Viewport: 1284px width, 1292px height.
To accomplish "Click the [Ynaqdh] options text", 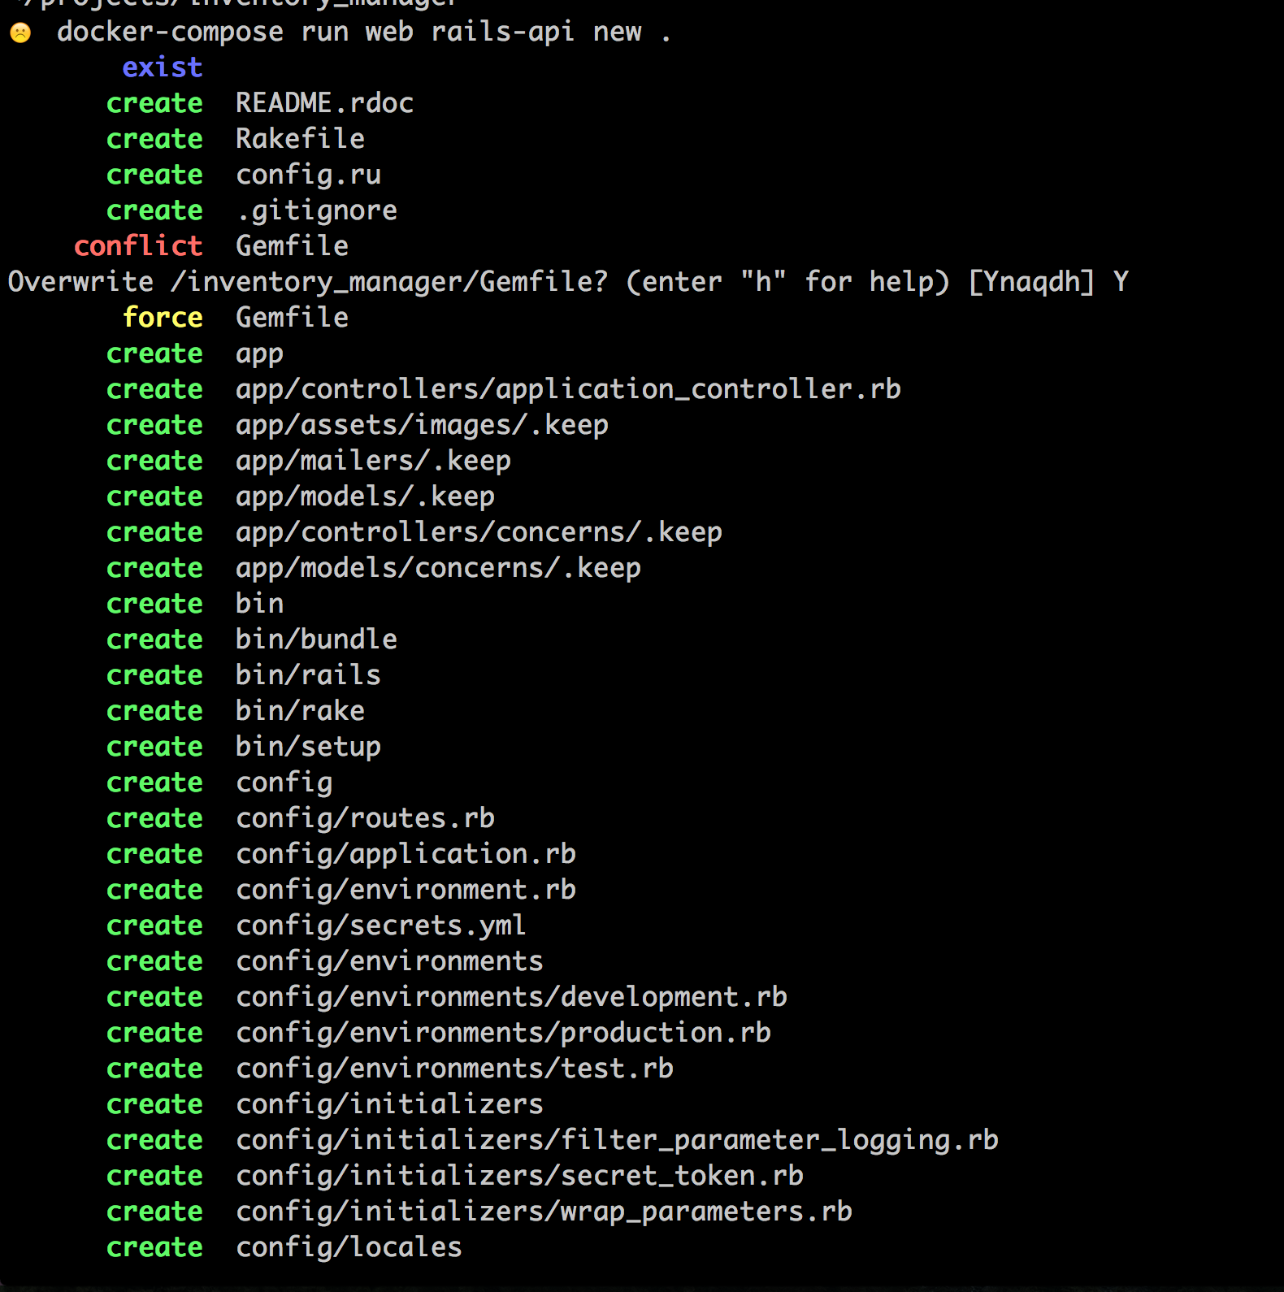I will click(x=1031, y=282).
